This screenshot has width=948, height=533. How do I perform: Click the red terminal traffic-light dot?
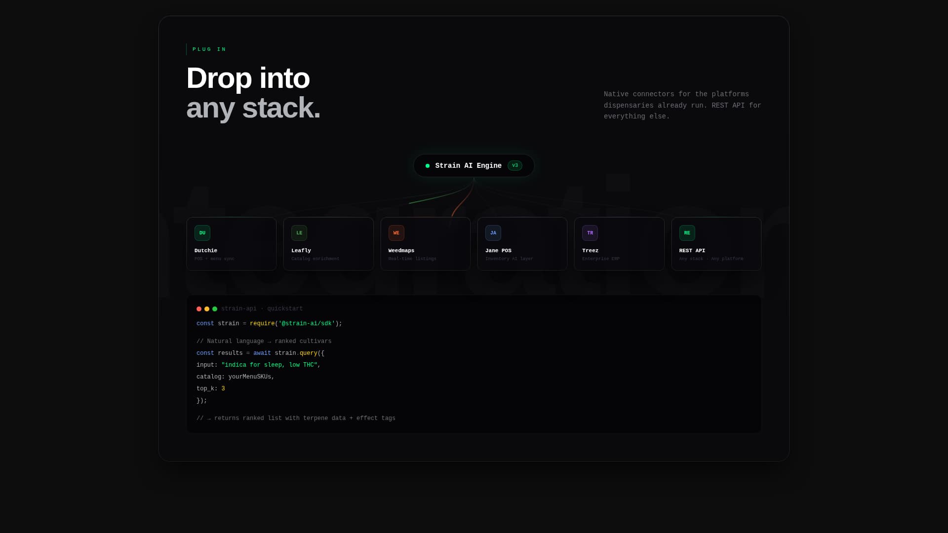pyautogui.click(x=199, y=308)
